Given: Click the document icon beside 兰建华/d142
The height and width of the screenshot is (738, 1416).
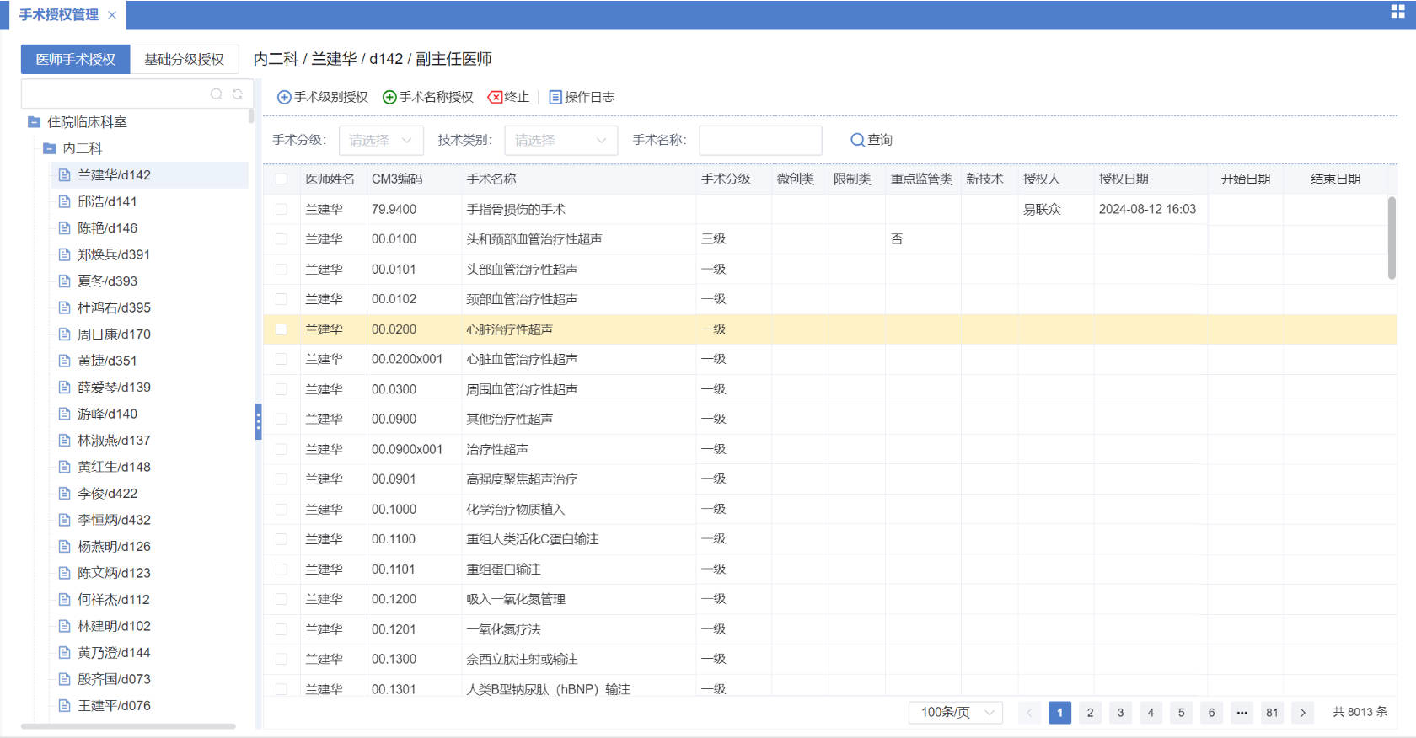Looking at the screenshot, I should click(x=64, y=174).
